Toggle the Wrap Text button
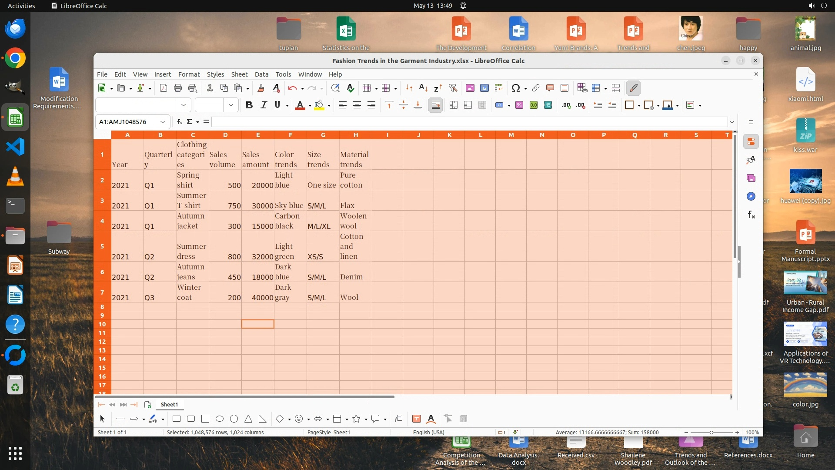Image resolution: width=835 pixels, height=470 pixels. (x=435, y=105)
